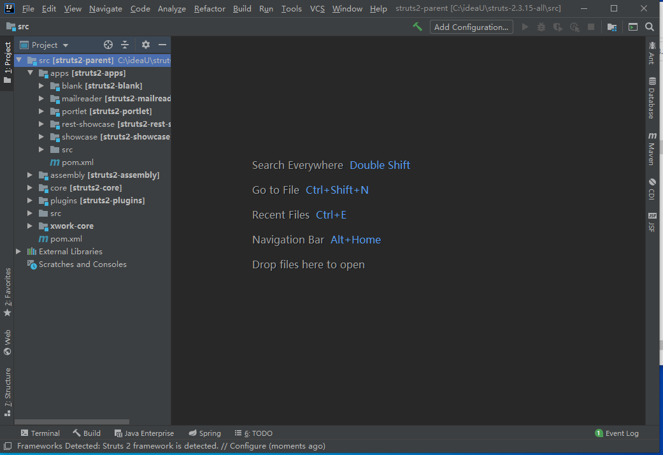Hide the Project panel with minus icon
This screenshot has width=663, height=455.
coord(162,45)
